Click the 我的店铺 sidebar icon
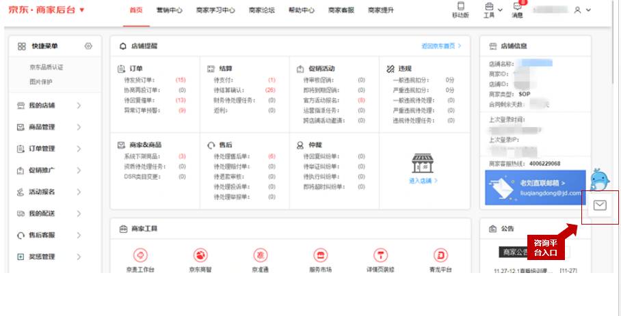 21,106
